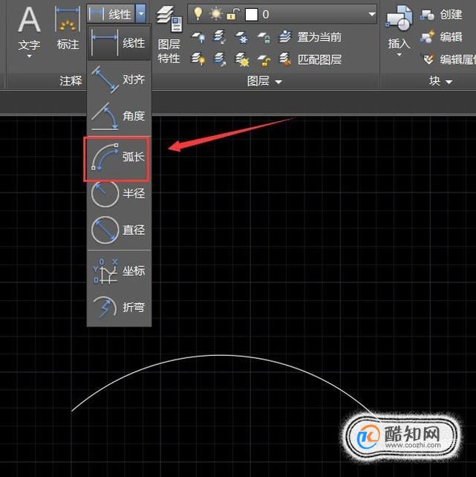
Task: Open the layer 0 dropdown list
Action: click(371, 14)
